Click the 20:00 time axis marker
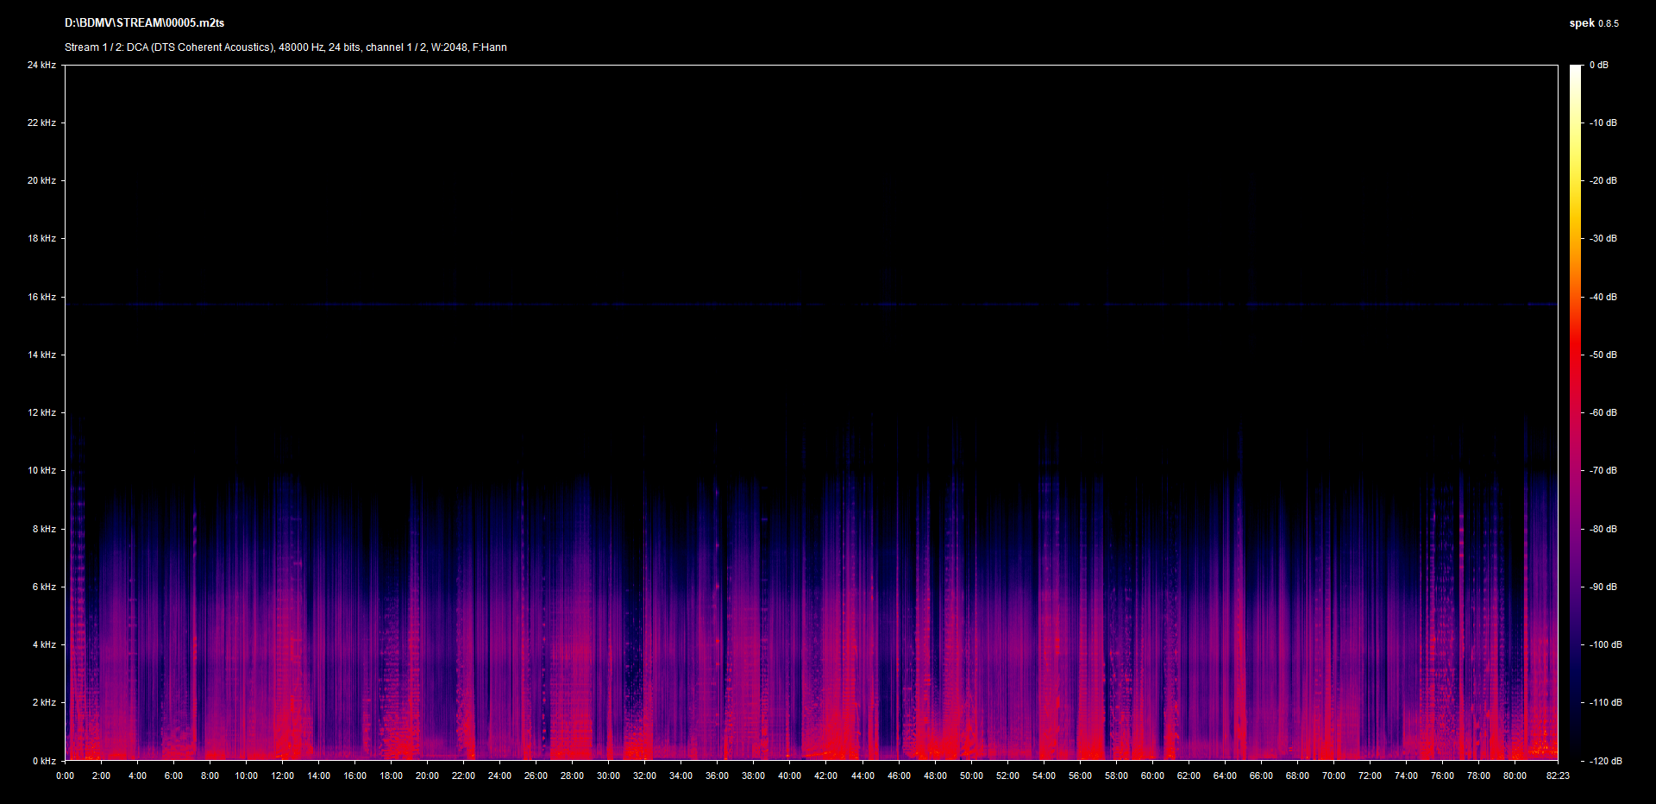This screenshot has height=804, width=1656. (x=427, y=776)
